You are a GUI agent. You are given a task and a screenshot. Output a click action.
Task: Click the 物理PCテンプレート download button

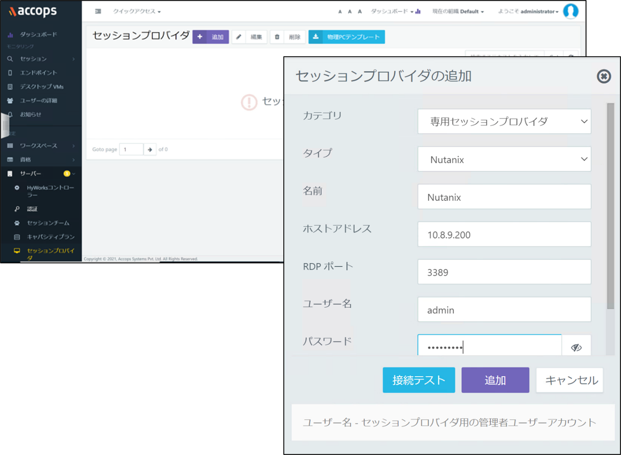346,37
